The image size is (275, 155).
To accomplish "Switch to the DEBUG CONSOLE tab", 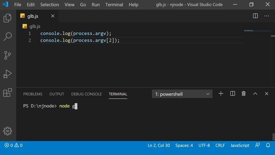I will coord(86,94).
